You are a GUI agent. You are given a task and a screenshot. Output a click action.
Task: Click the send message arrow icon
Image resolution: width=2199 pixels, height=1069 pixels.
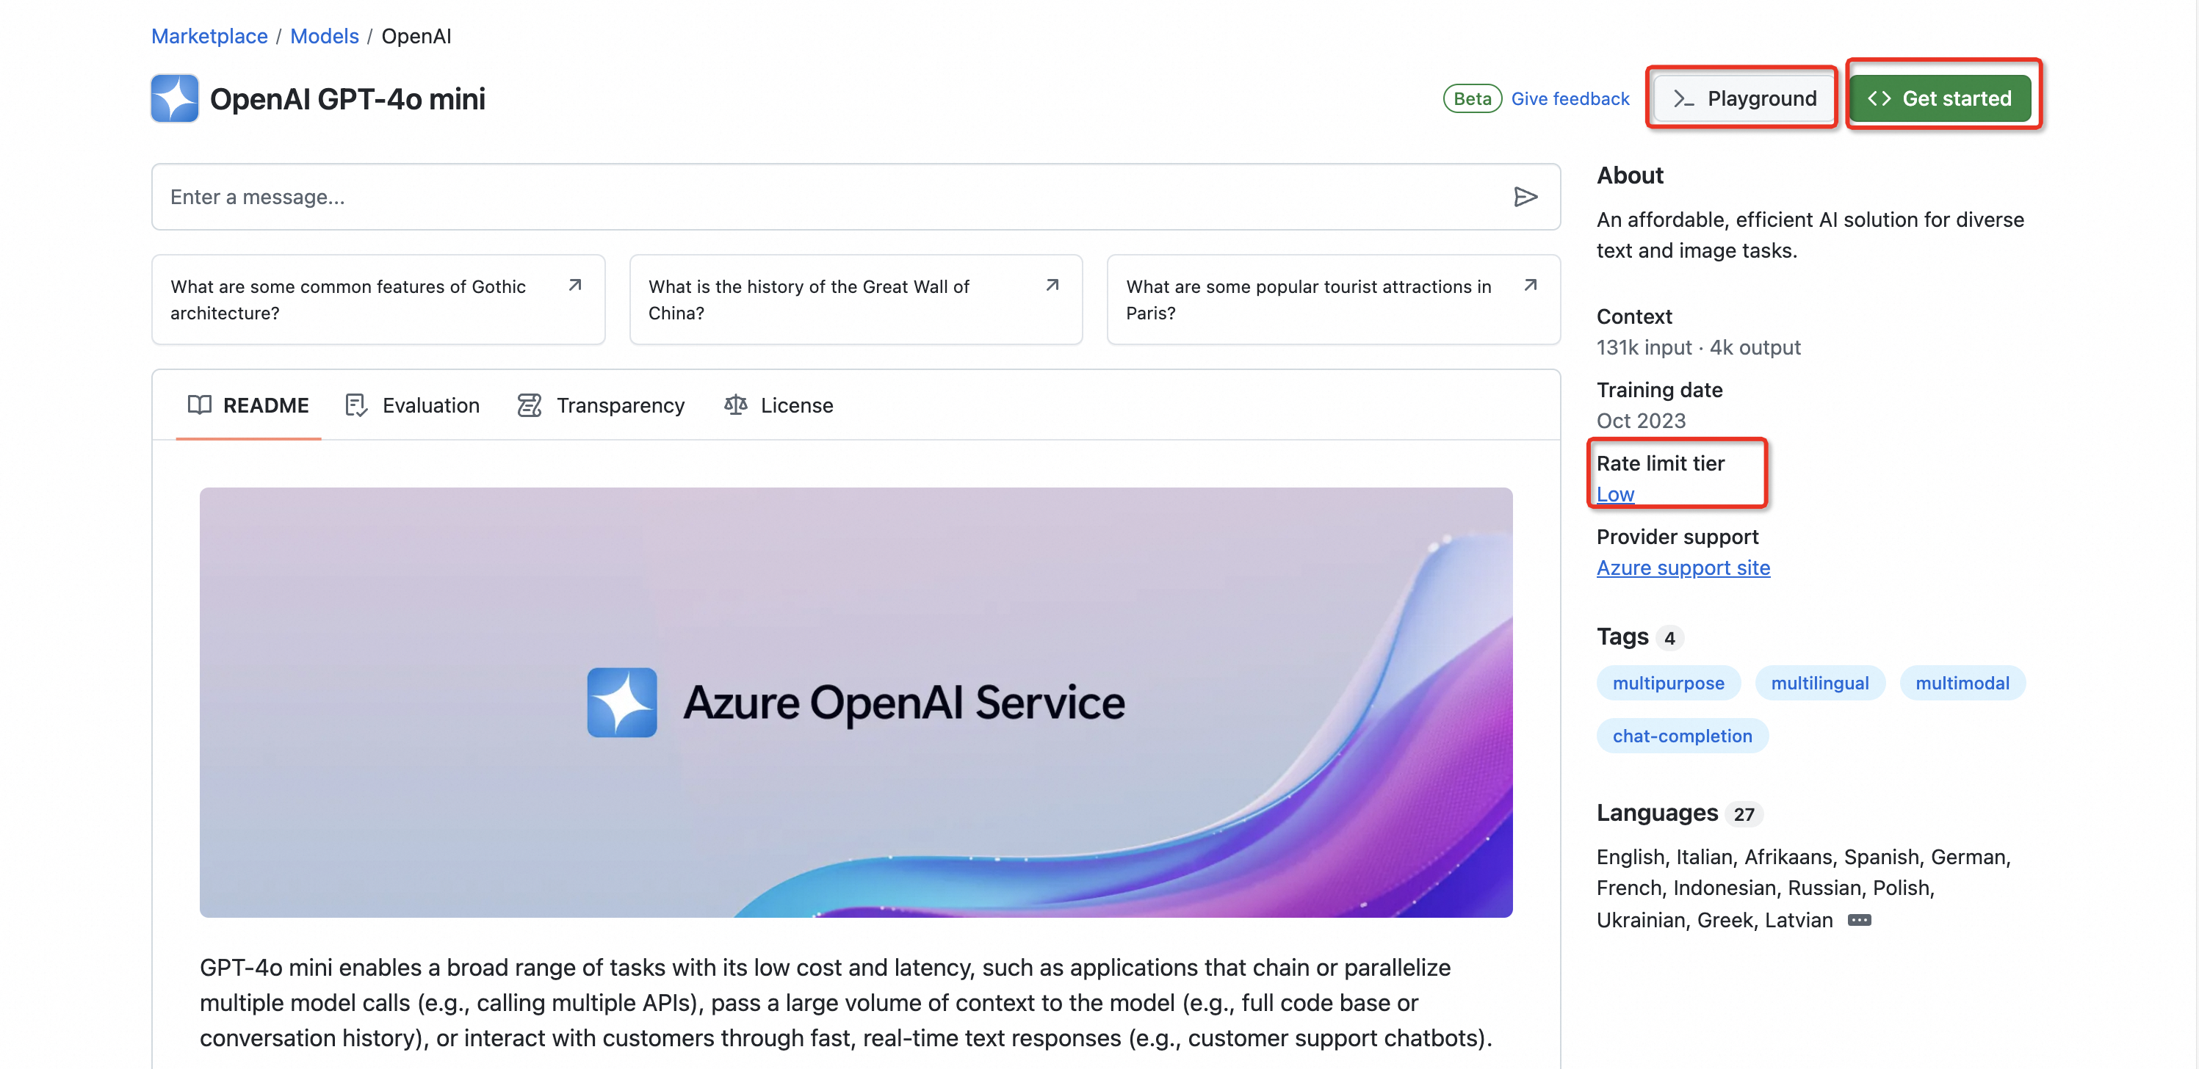[1525, 197]
